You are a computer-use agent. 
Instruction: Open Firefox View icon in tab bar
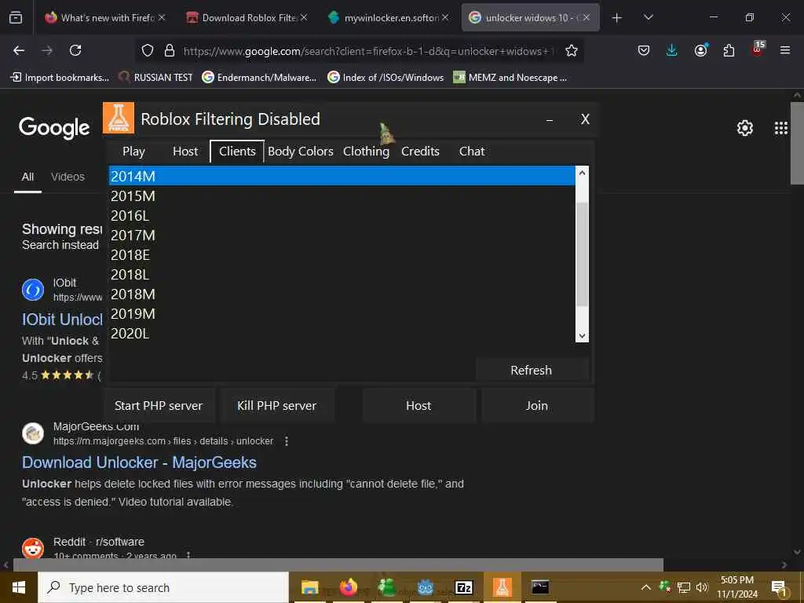point(16,18)
